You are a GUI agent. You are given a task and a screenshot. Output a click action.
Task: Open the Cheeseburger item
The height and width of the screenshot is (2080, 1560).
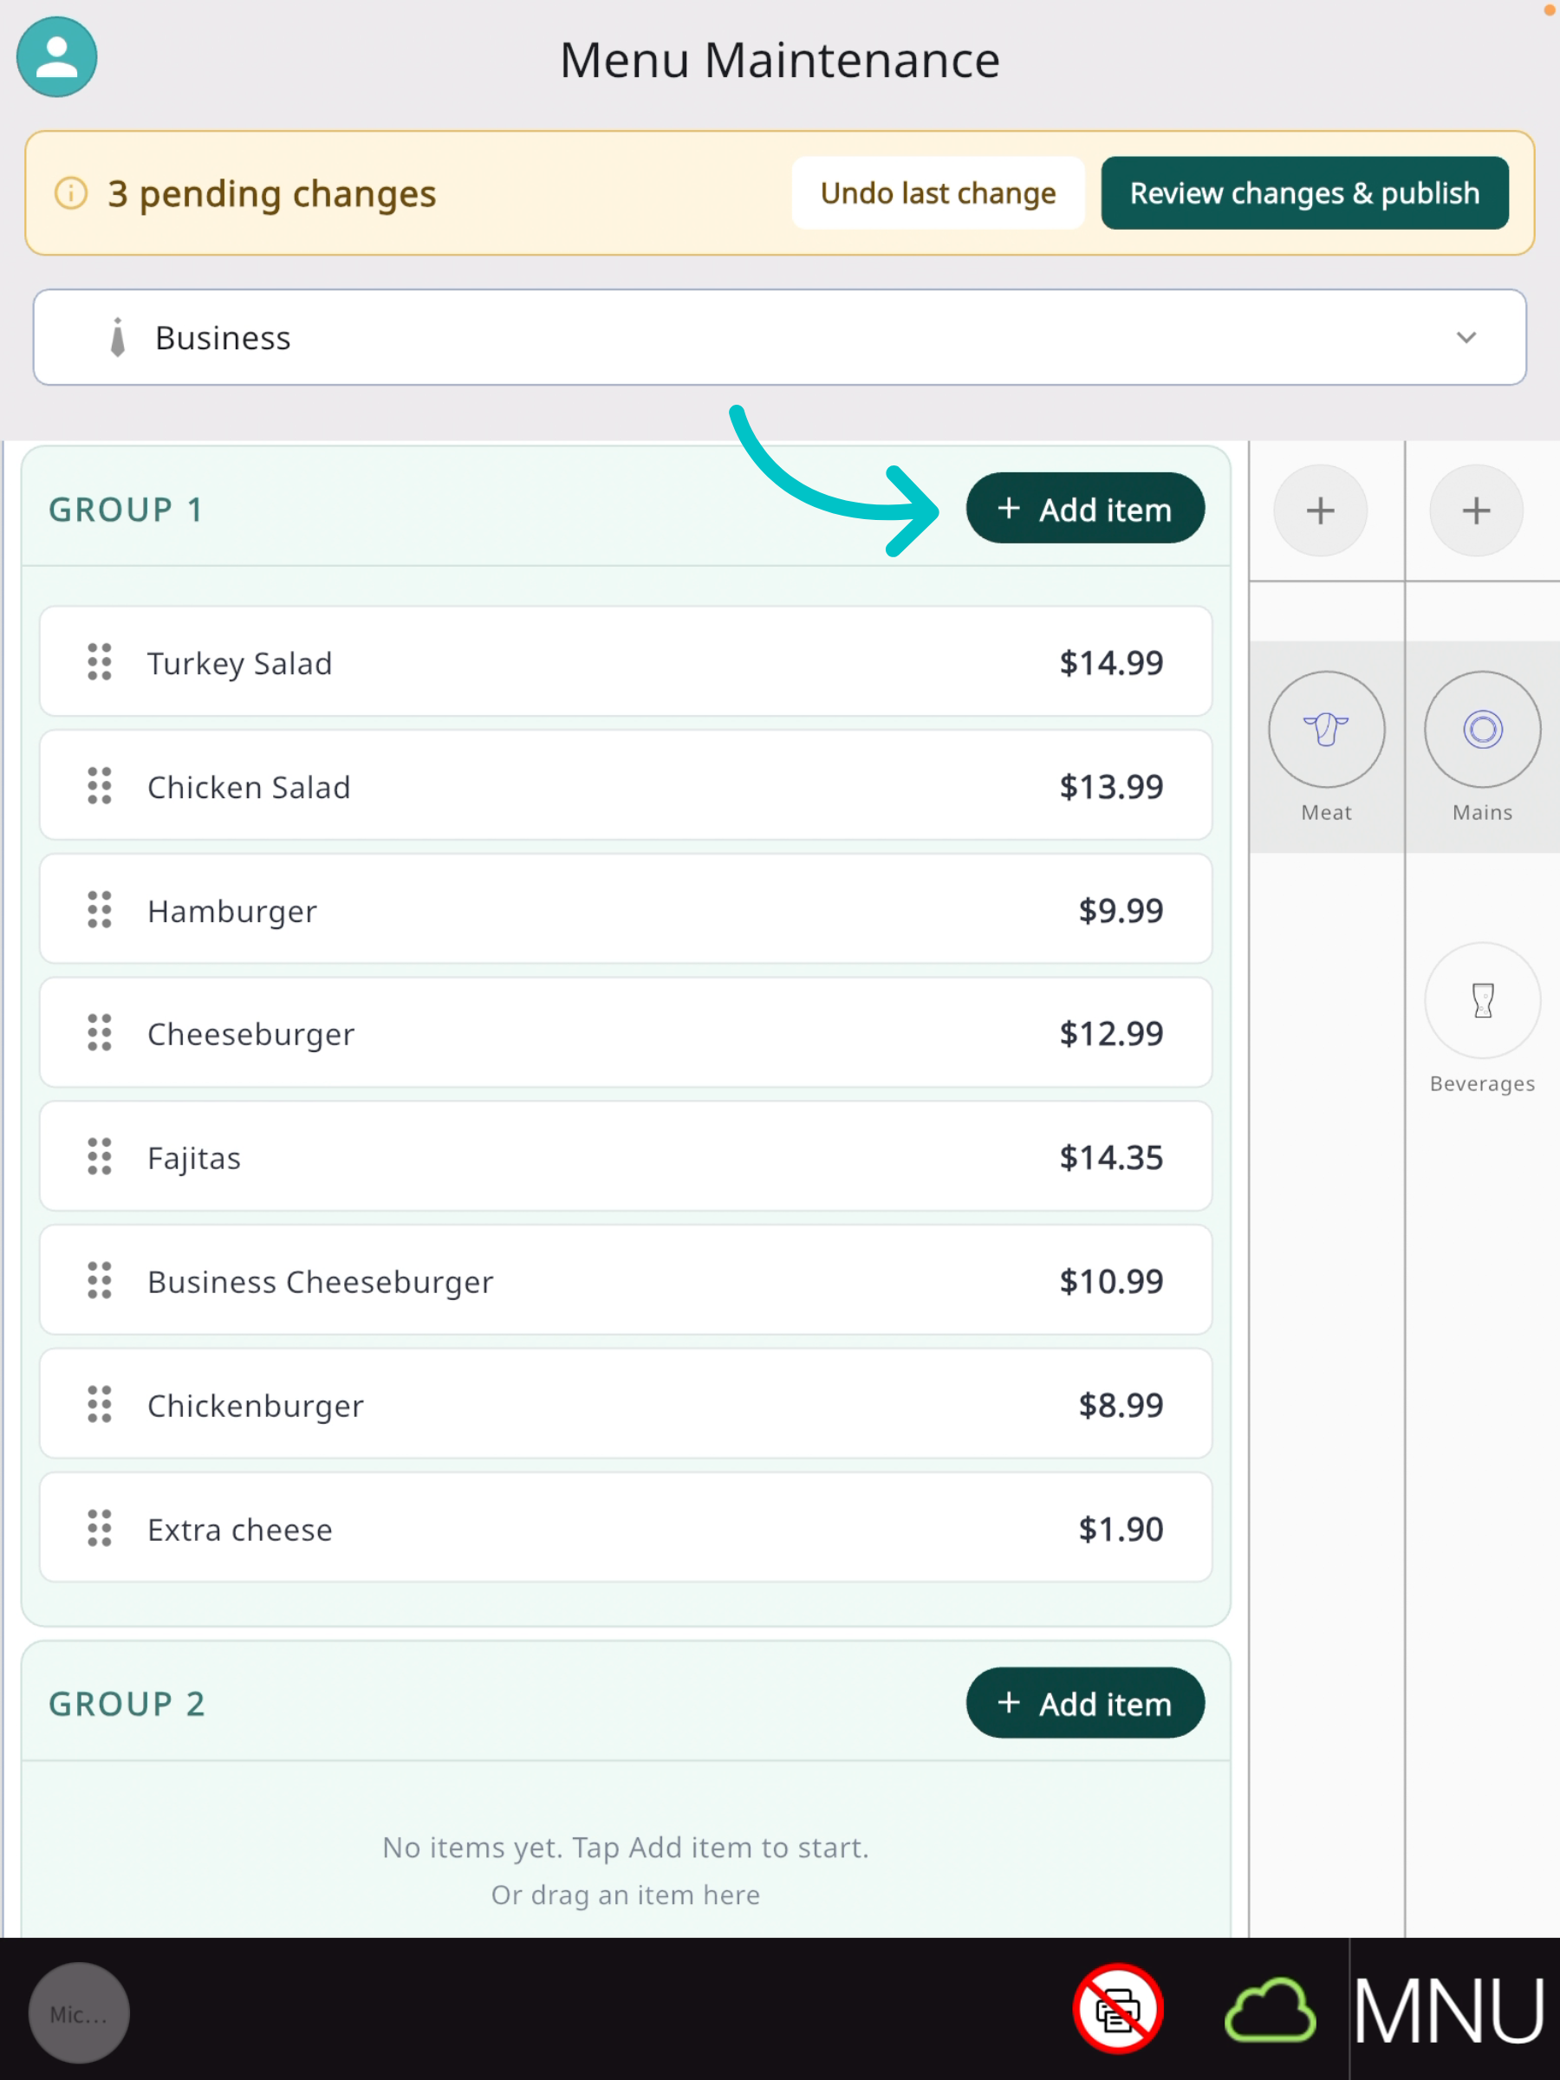[626, 1032]
